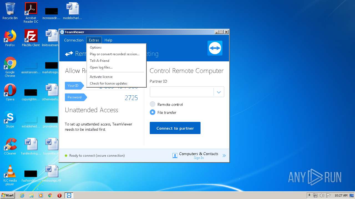This screenshot has height=199, width=355.
Task: Open CCleaner desktop shortcut
Action: point(10,146)
